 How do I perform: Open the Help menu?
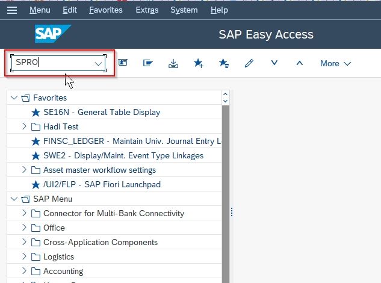point(219,10)
